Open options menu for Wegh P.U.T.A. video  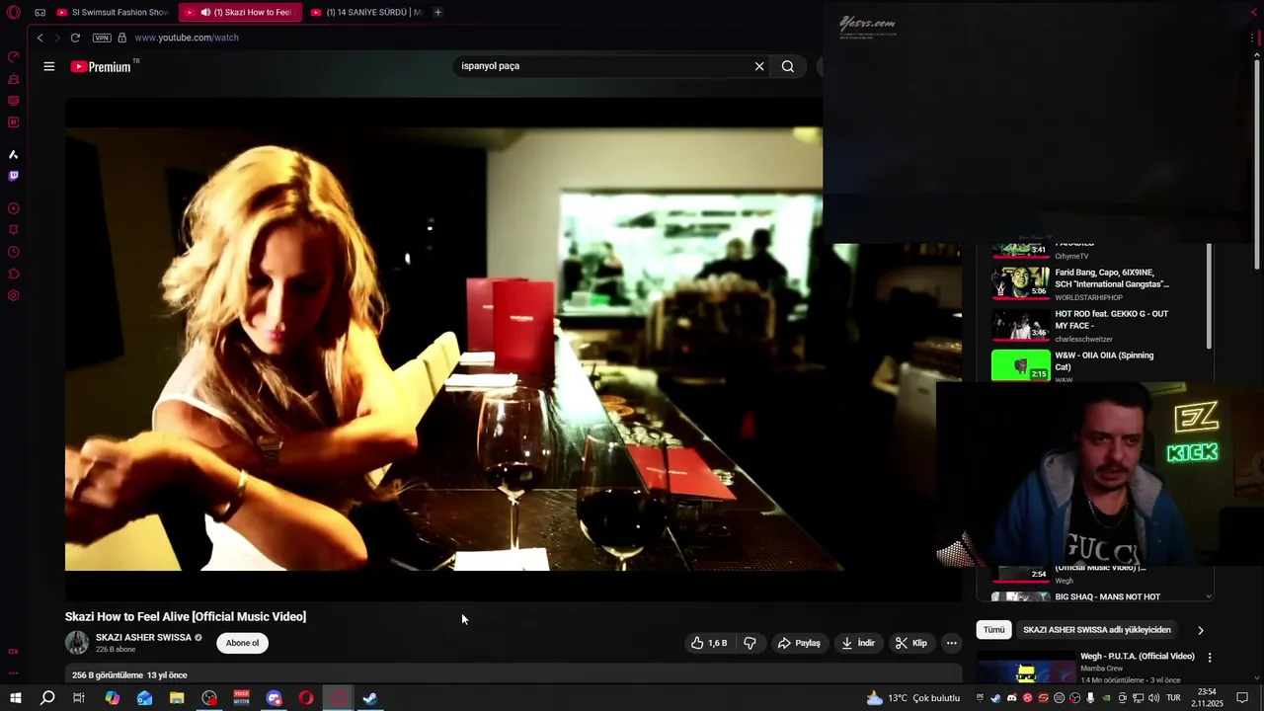[1210, 658]
